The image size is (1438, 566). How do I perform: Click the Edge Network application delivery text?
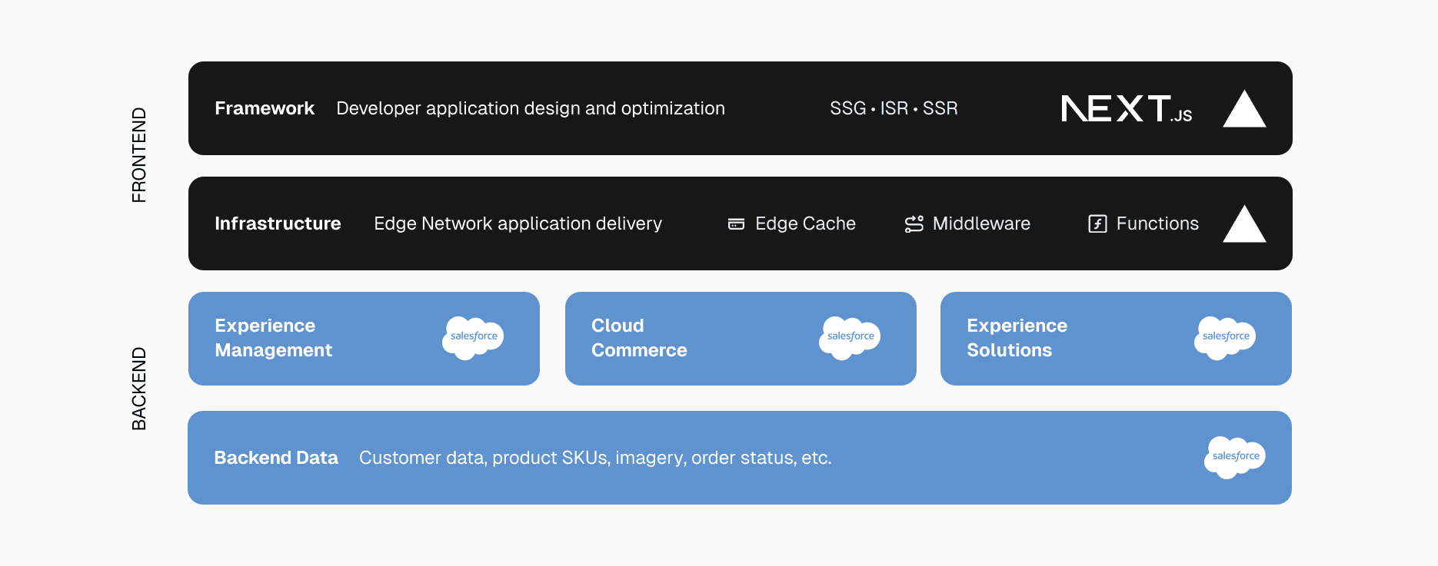pyautogui.click(x=518, y=223)
